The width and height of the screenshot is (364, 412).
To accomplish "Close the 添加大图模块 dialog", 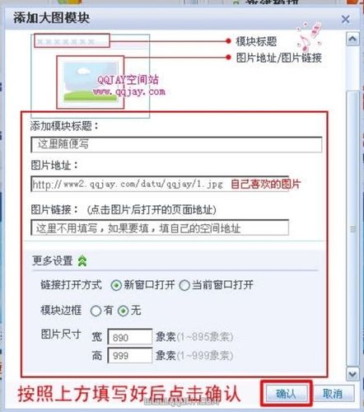I will (x=345, y=19).
